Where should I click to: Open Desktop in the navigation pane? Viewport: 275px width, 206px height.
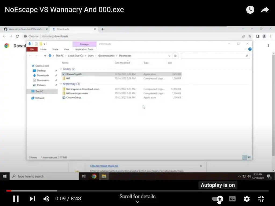click(x=41, y=71)
